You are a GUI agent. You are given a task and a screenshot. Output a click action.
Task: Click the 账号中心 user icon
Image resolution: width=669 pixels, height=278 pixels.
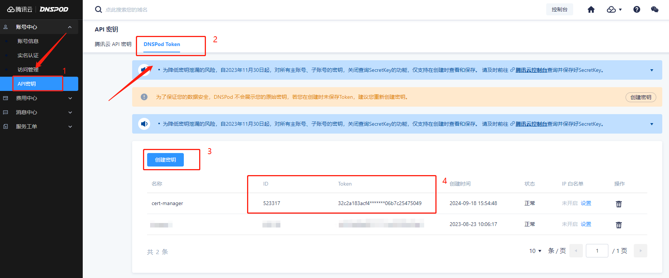coord(6,27)
